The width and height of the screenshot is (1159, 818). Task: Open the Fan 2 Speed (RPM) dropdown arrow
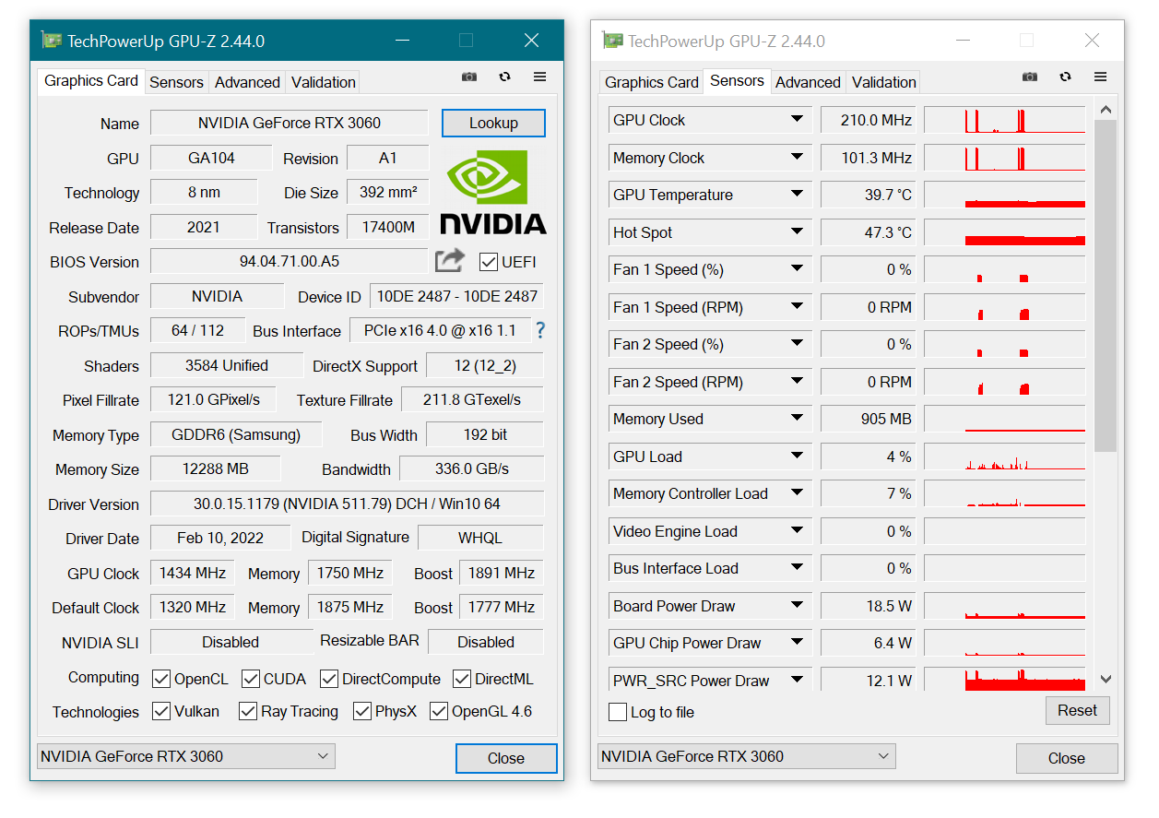pyautogui.click(x=797, y=381)
